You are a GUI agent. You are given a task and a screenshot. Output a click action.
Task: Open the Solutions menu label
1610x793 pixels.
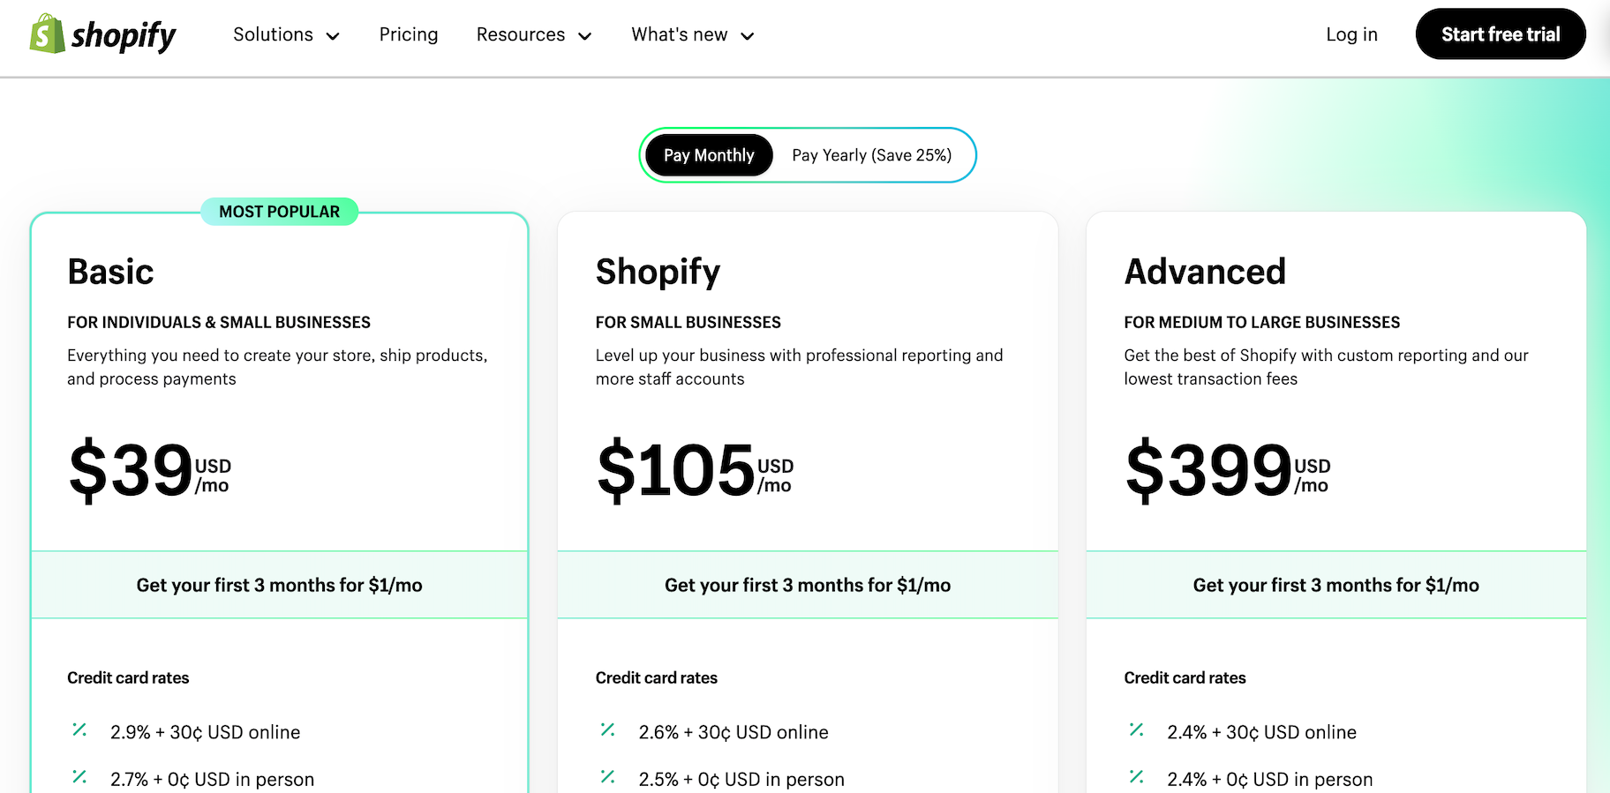[273, 34]
